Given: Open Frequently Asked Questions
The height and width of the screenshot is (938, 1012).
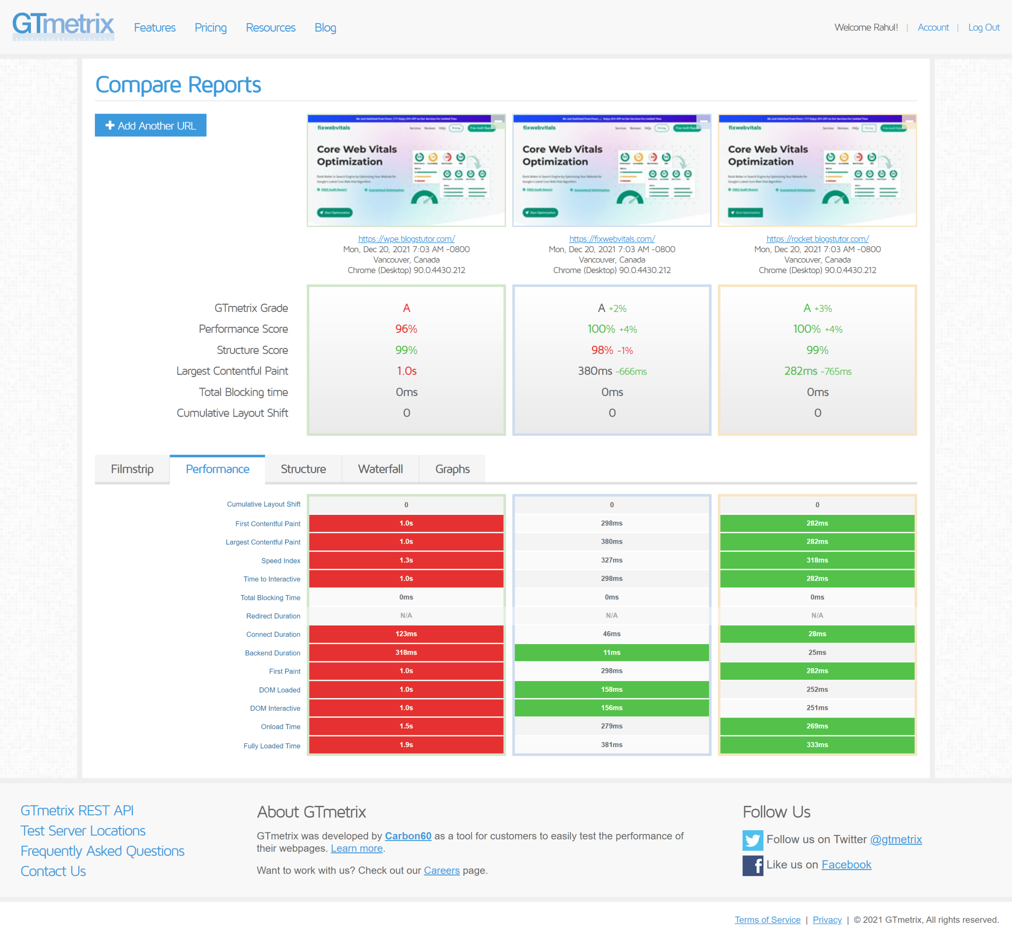Looking at the screenshot, I should click(x=102, y=851).
